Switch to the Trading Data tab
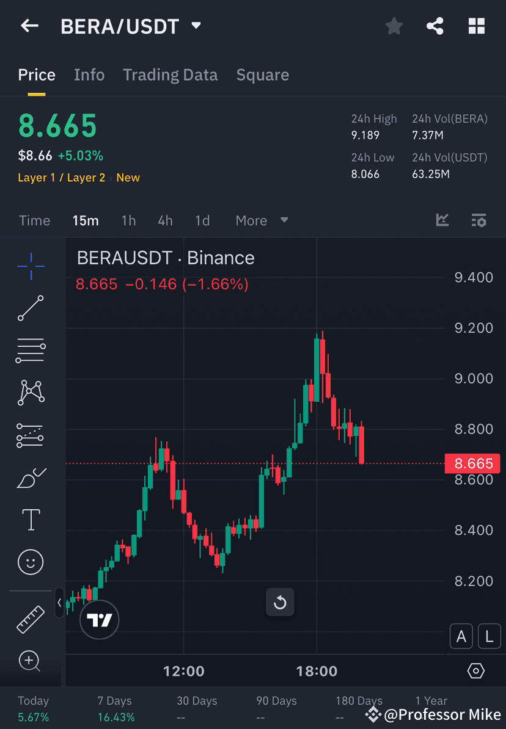The width and height of the screenshot is (506, 729). [x=170, y=74]
